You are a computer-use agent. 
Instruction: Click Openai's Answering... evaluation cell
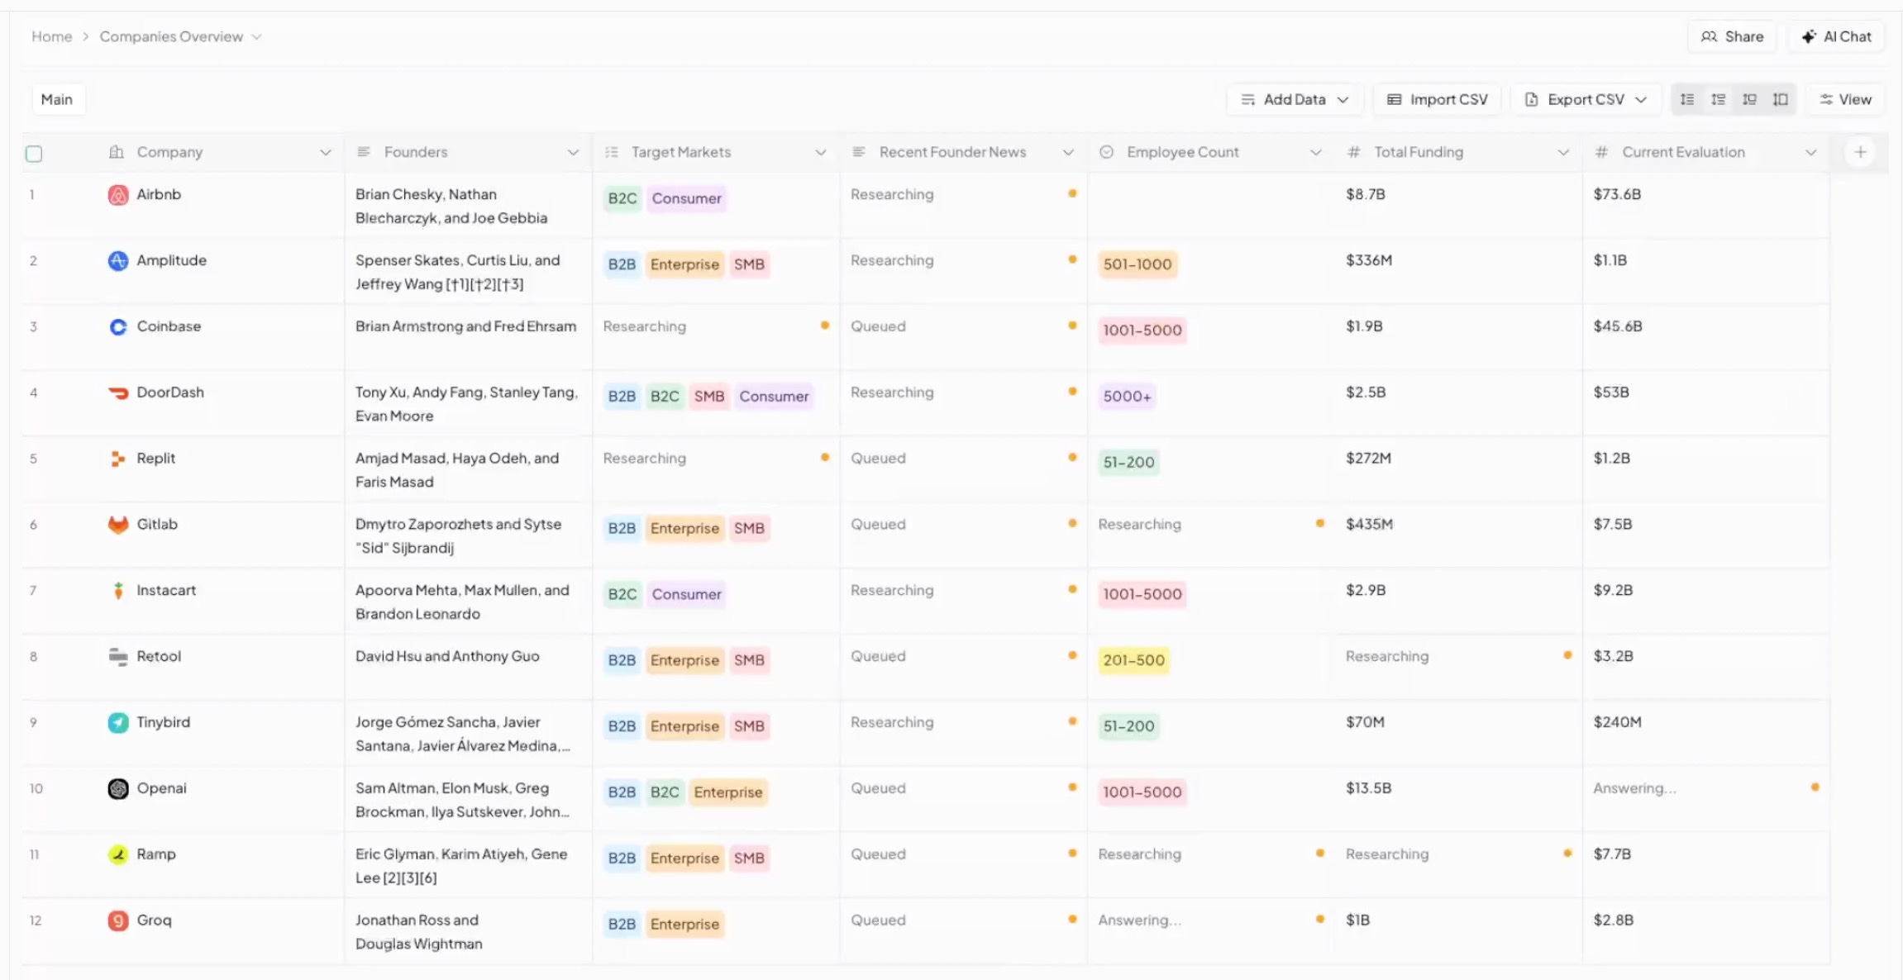[1705, 799]
